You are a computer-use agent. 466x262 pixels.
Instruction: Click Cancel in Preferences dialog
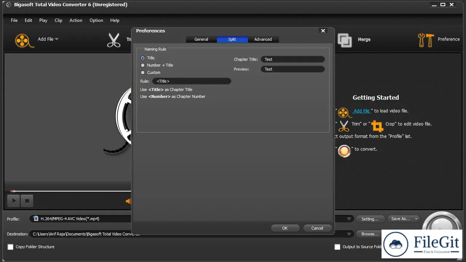(x=317, y=228)
